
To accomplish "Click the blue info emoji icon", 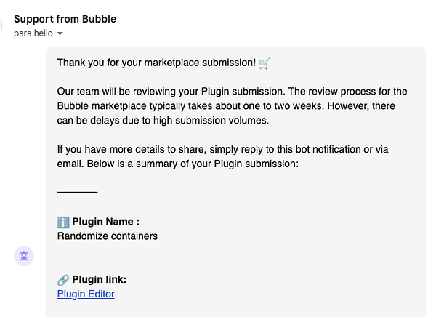I will click(63, 222).
